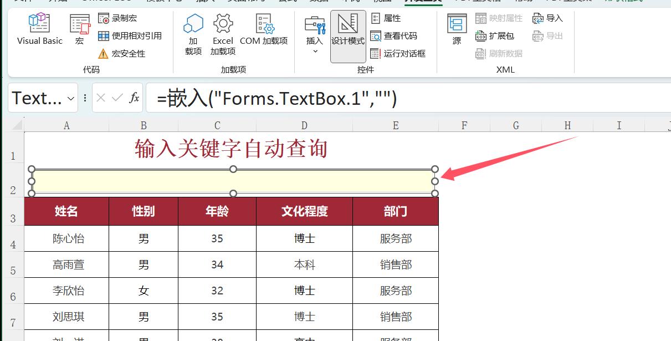The width and height of the screenshot is (671, 341).
Task: Select the column D header
Action: (x=304, y=125)
